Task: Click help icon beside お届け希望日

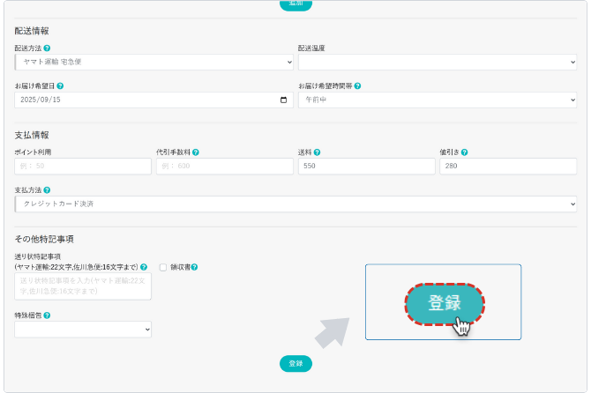Action: [x=60, y=86]
